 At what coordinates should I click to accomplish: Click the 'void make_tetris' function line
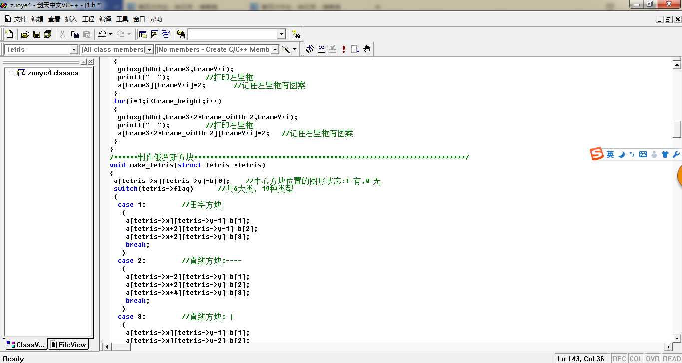pos(187,165)
